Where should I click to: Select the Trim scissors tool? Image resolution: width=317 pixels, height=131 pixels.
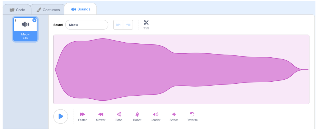tap(146, 25)
